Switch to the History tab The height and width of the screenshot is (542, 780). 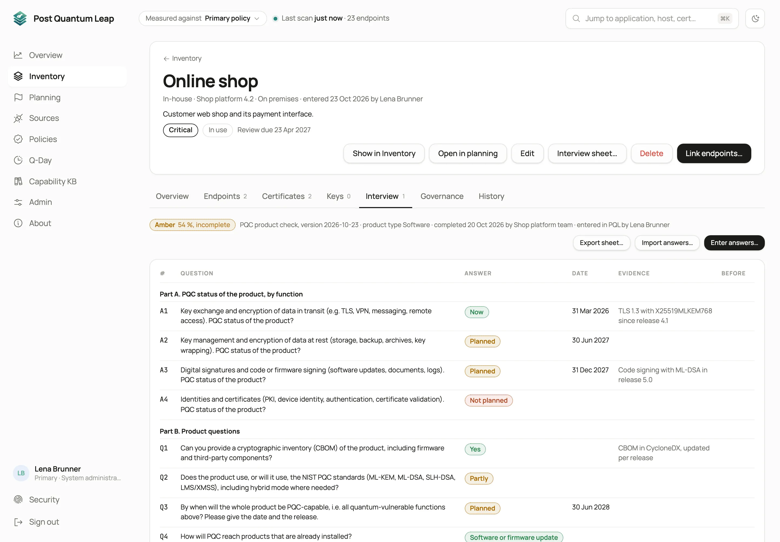tap(492, 196)
